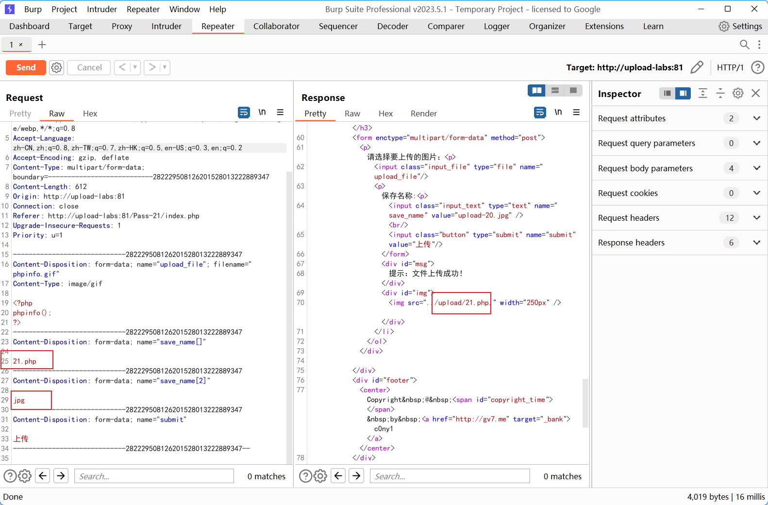
Task: Switch to Collaborator tab
Action: (276, 26)
